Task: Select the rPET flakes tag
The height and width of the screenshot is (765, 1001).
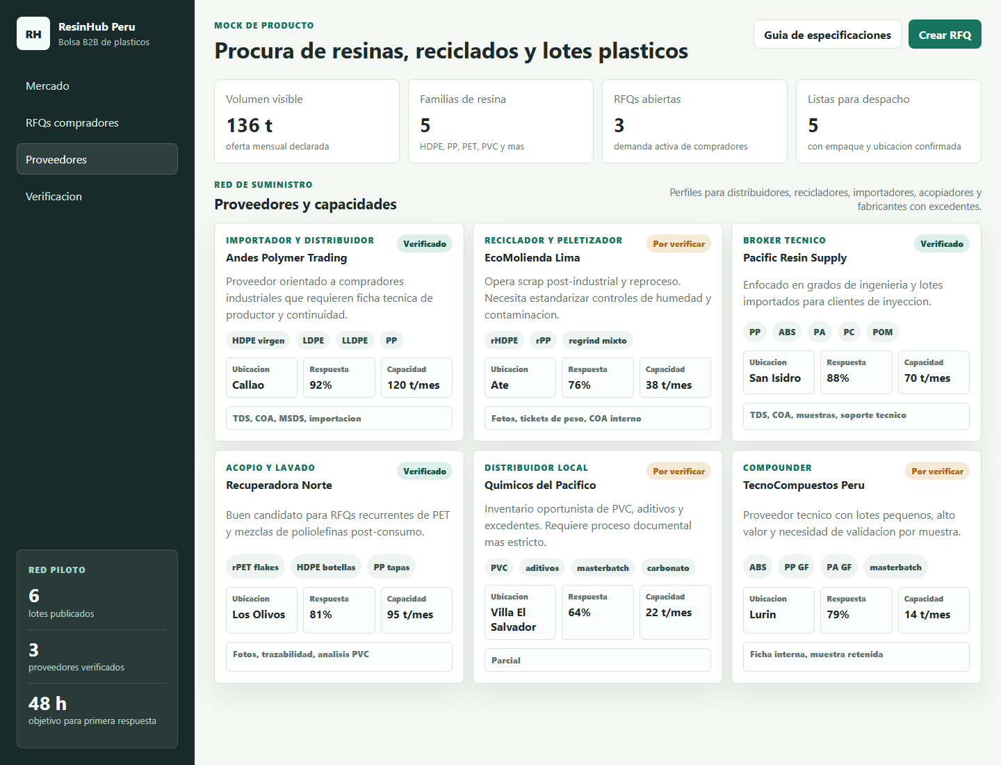Action: 255,567
